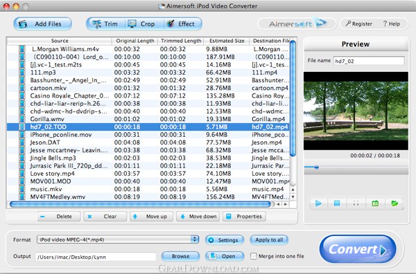The width and height of the screenshot is (416, 274).
Task: Click the Estimated Size column header
Action: click(x=227, y=41)
